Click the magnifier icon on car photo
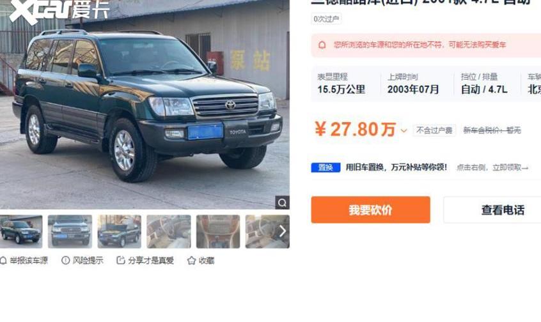This screenshot has width=541, height=322. point(282,203)
